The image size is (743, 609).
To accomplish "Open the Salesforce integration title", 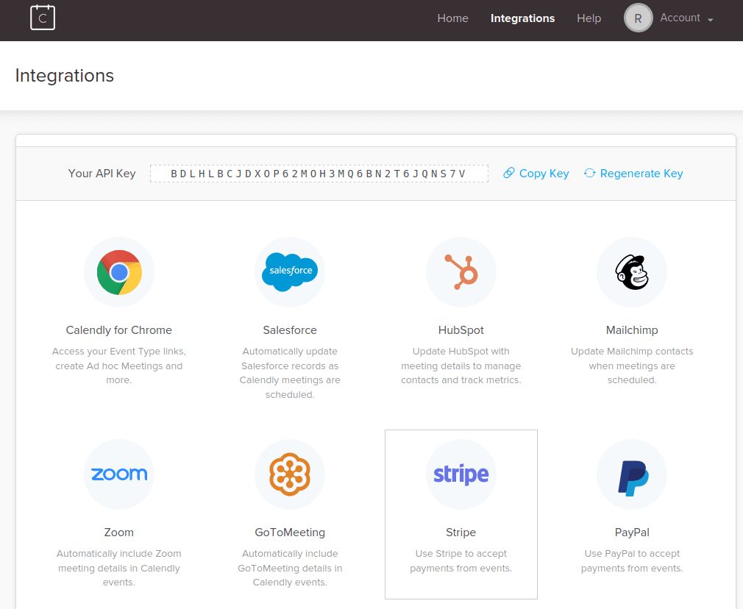I will coord(290,330).
